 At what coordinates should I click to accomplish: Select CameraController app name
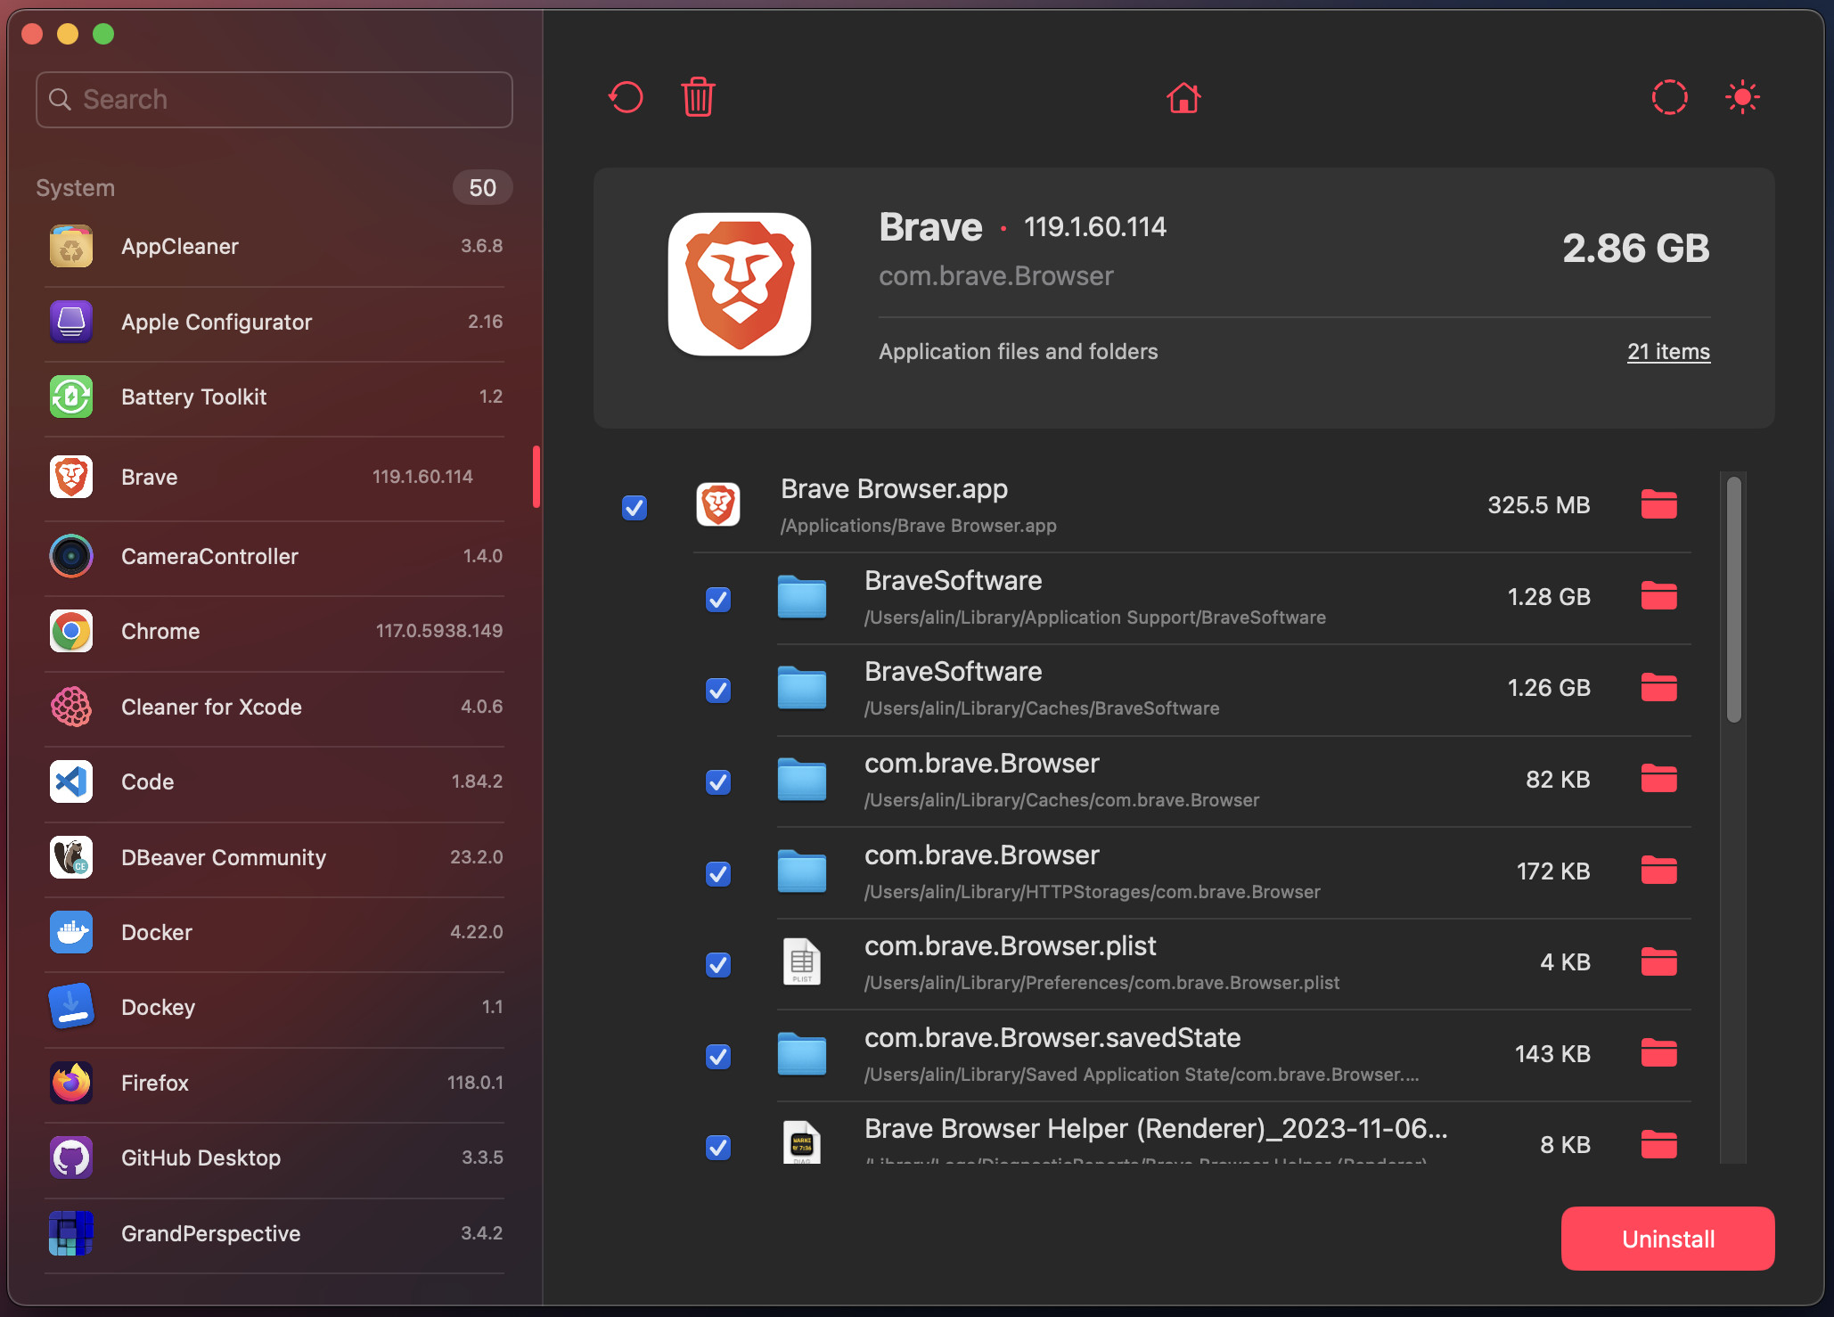click(209, 556)
